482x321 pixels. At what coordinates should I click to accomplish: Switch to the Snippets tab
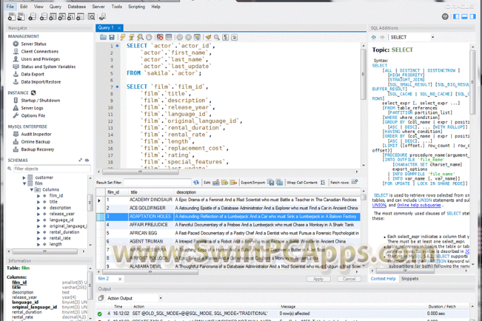[x=410, y=279]
